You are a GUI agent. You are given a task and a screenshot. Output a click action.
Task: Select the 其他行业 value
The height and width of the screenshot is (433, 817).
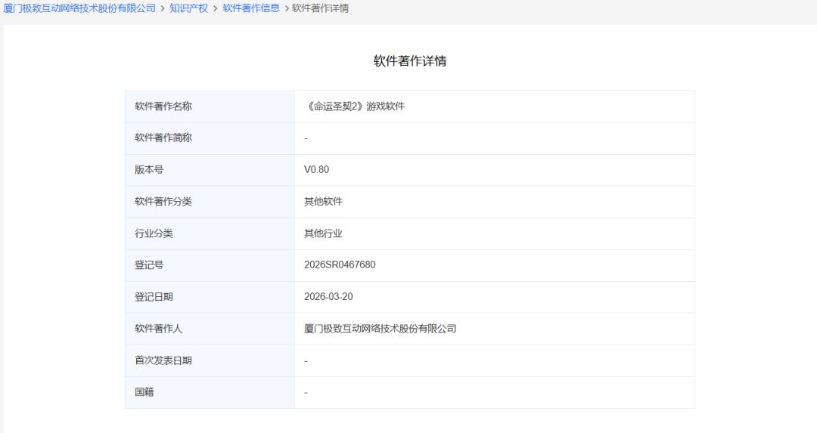[324, 234]
